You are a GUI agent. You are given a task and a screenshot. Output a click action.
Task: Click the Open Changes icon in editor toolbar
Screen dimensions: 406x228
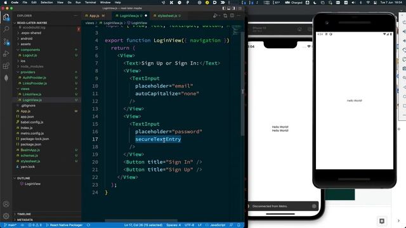225,16
